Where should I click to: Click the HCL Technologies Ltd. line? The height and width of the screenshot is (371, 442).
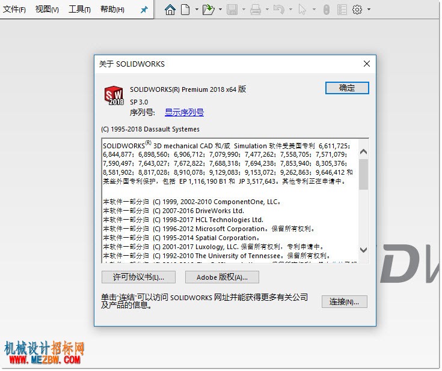[x=183, y=220]
